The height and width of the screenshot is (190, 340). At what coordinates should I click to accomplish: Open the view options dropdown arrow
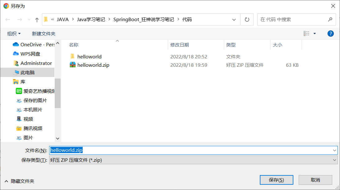pos(315,34)
